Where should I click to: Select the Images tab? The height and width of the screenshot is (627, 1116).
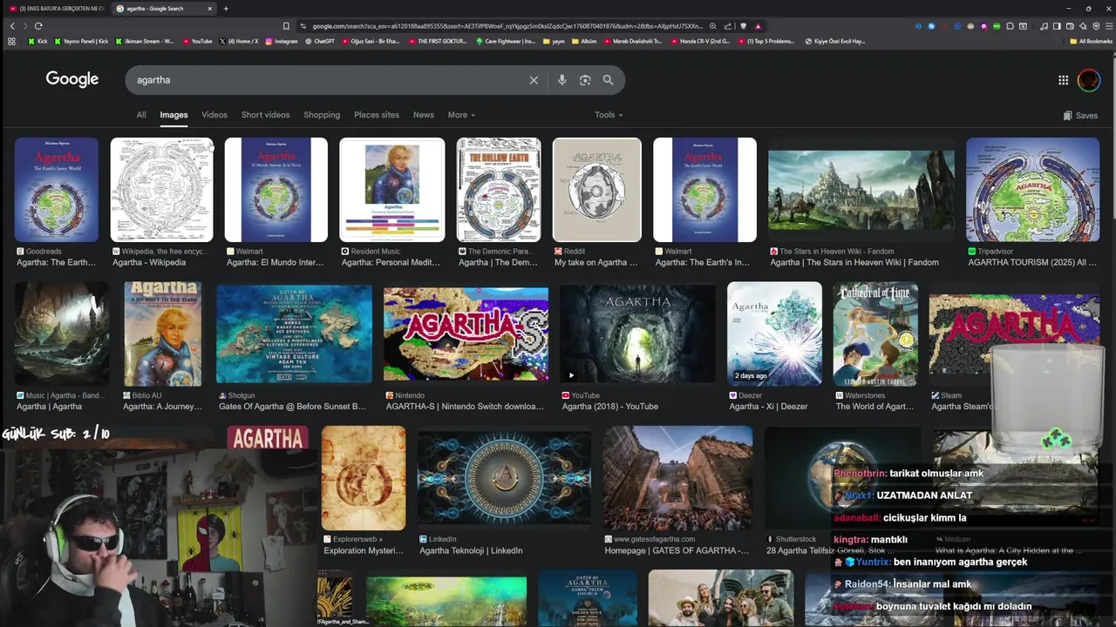pyautogui.click(x=174, y=115)
